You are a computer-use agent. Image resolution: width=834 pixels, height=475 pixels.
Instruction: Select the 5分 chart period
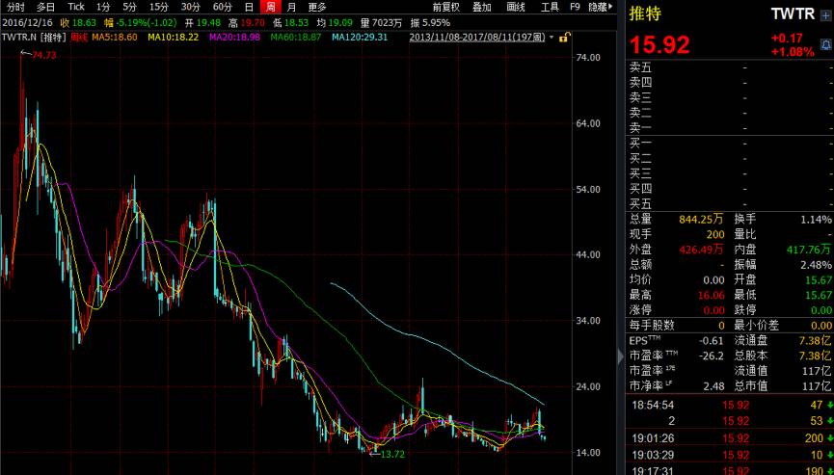point(129,7)
